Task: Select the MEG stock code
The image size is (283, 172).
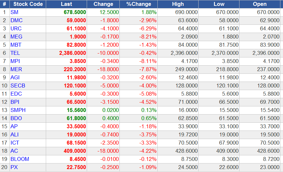Action: 16,37
